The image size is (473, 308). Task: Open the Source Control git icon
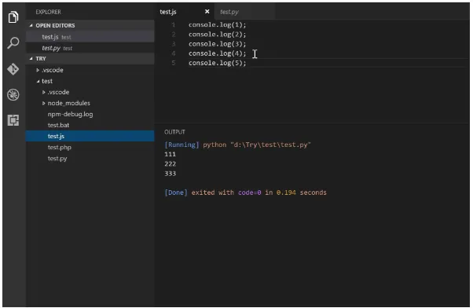point(13,69)
